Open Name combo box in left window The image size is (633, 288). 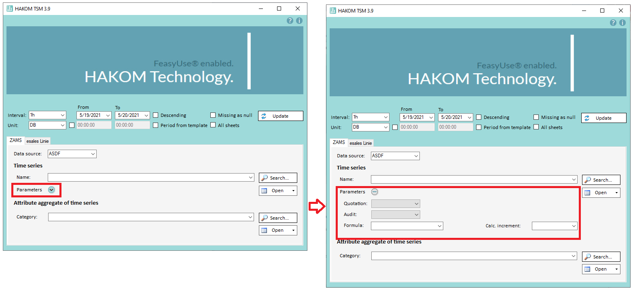tap(151, 177)
